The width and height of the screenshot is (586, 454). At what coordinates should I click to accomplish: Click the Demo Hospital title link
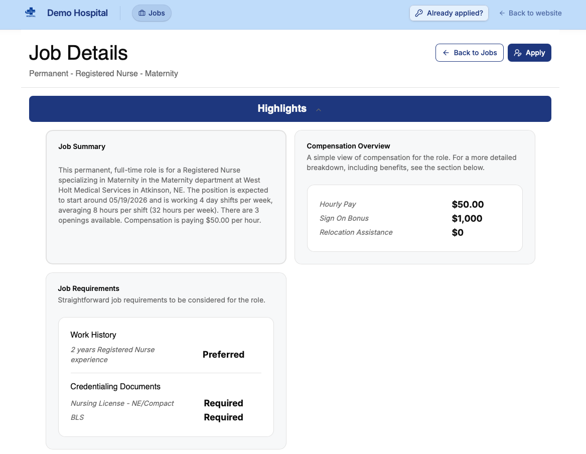[77, 13]
